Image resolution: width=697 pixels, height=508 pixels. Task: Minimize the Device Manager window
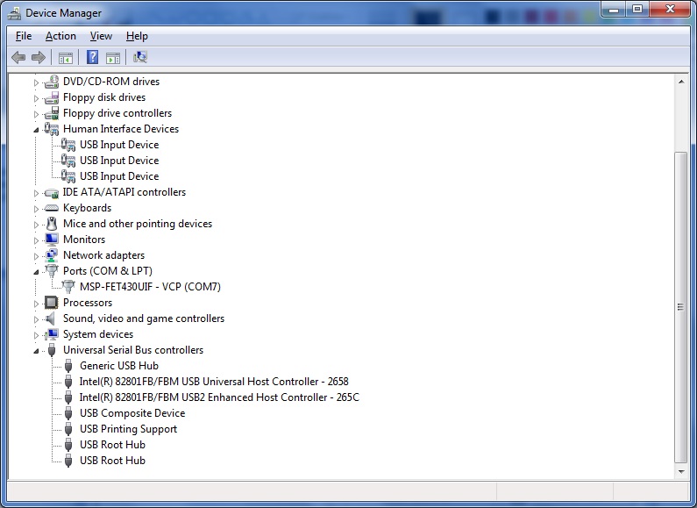point(614,10)
